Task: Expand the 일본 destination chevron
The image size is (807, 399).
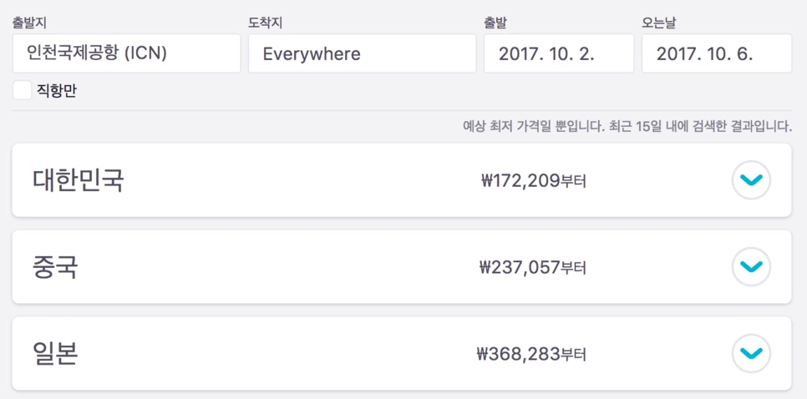Action: [751, 353]
